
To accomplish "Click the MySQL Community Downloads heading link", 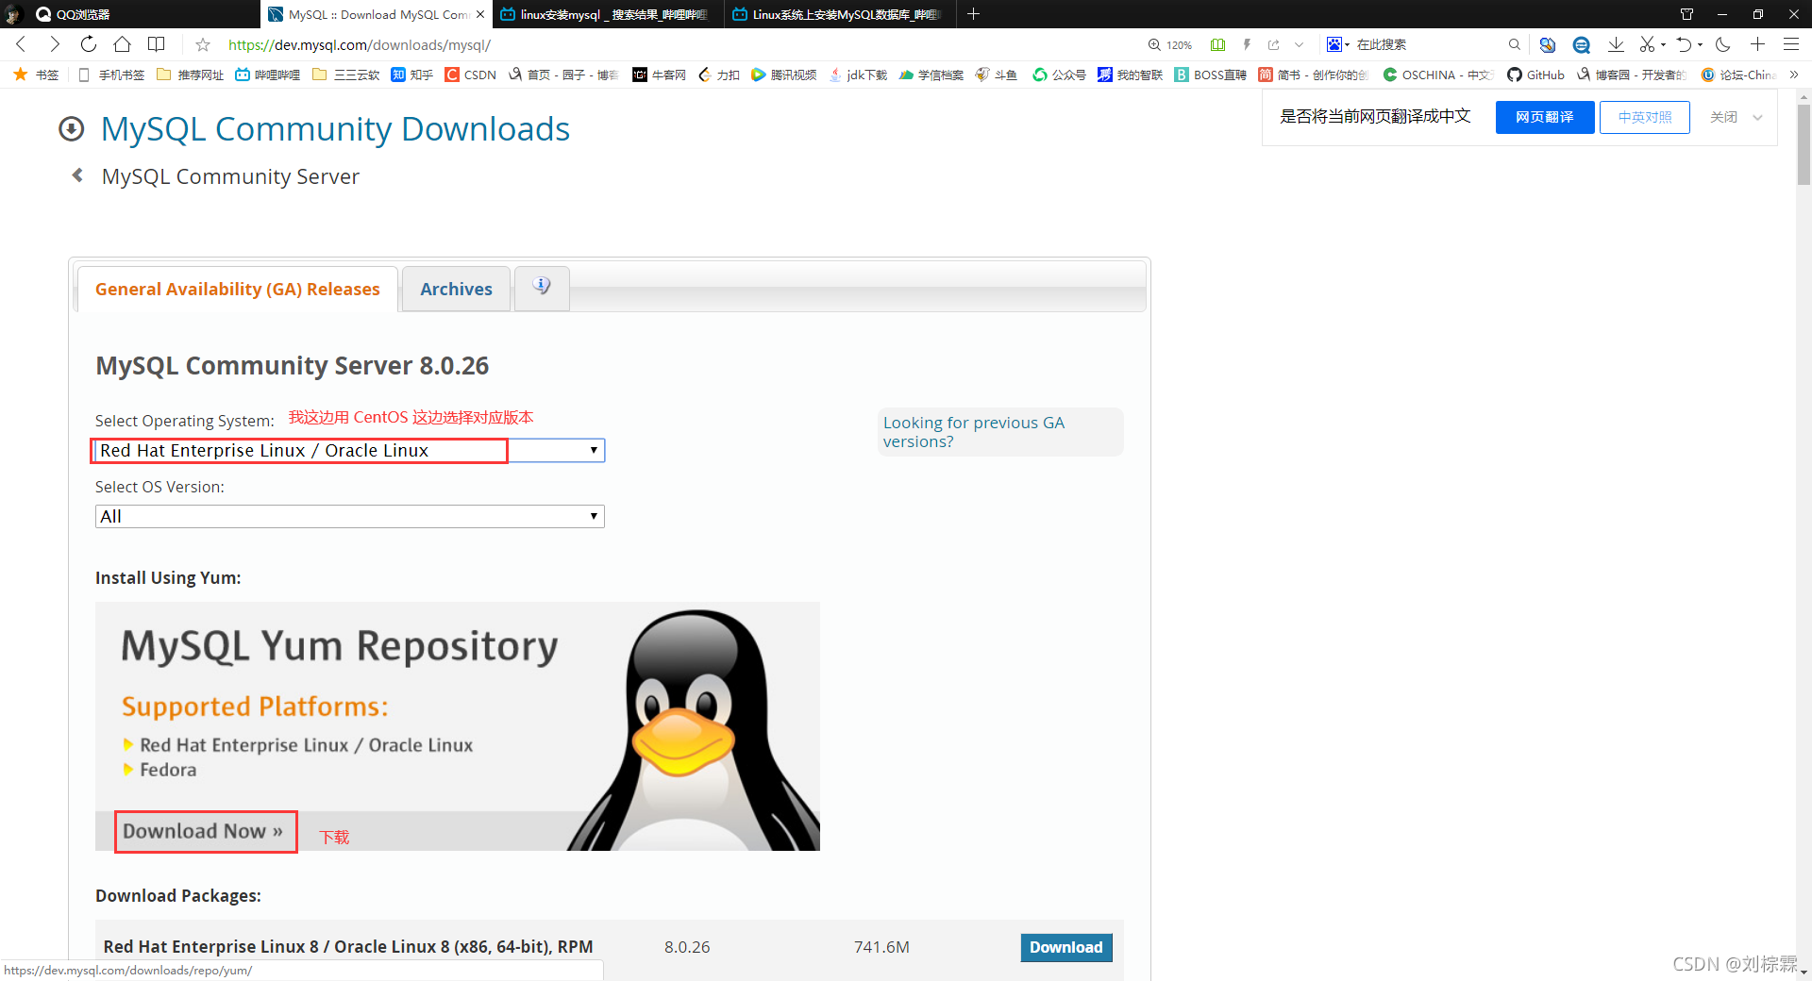I will [335, 128].
